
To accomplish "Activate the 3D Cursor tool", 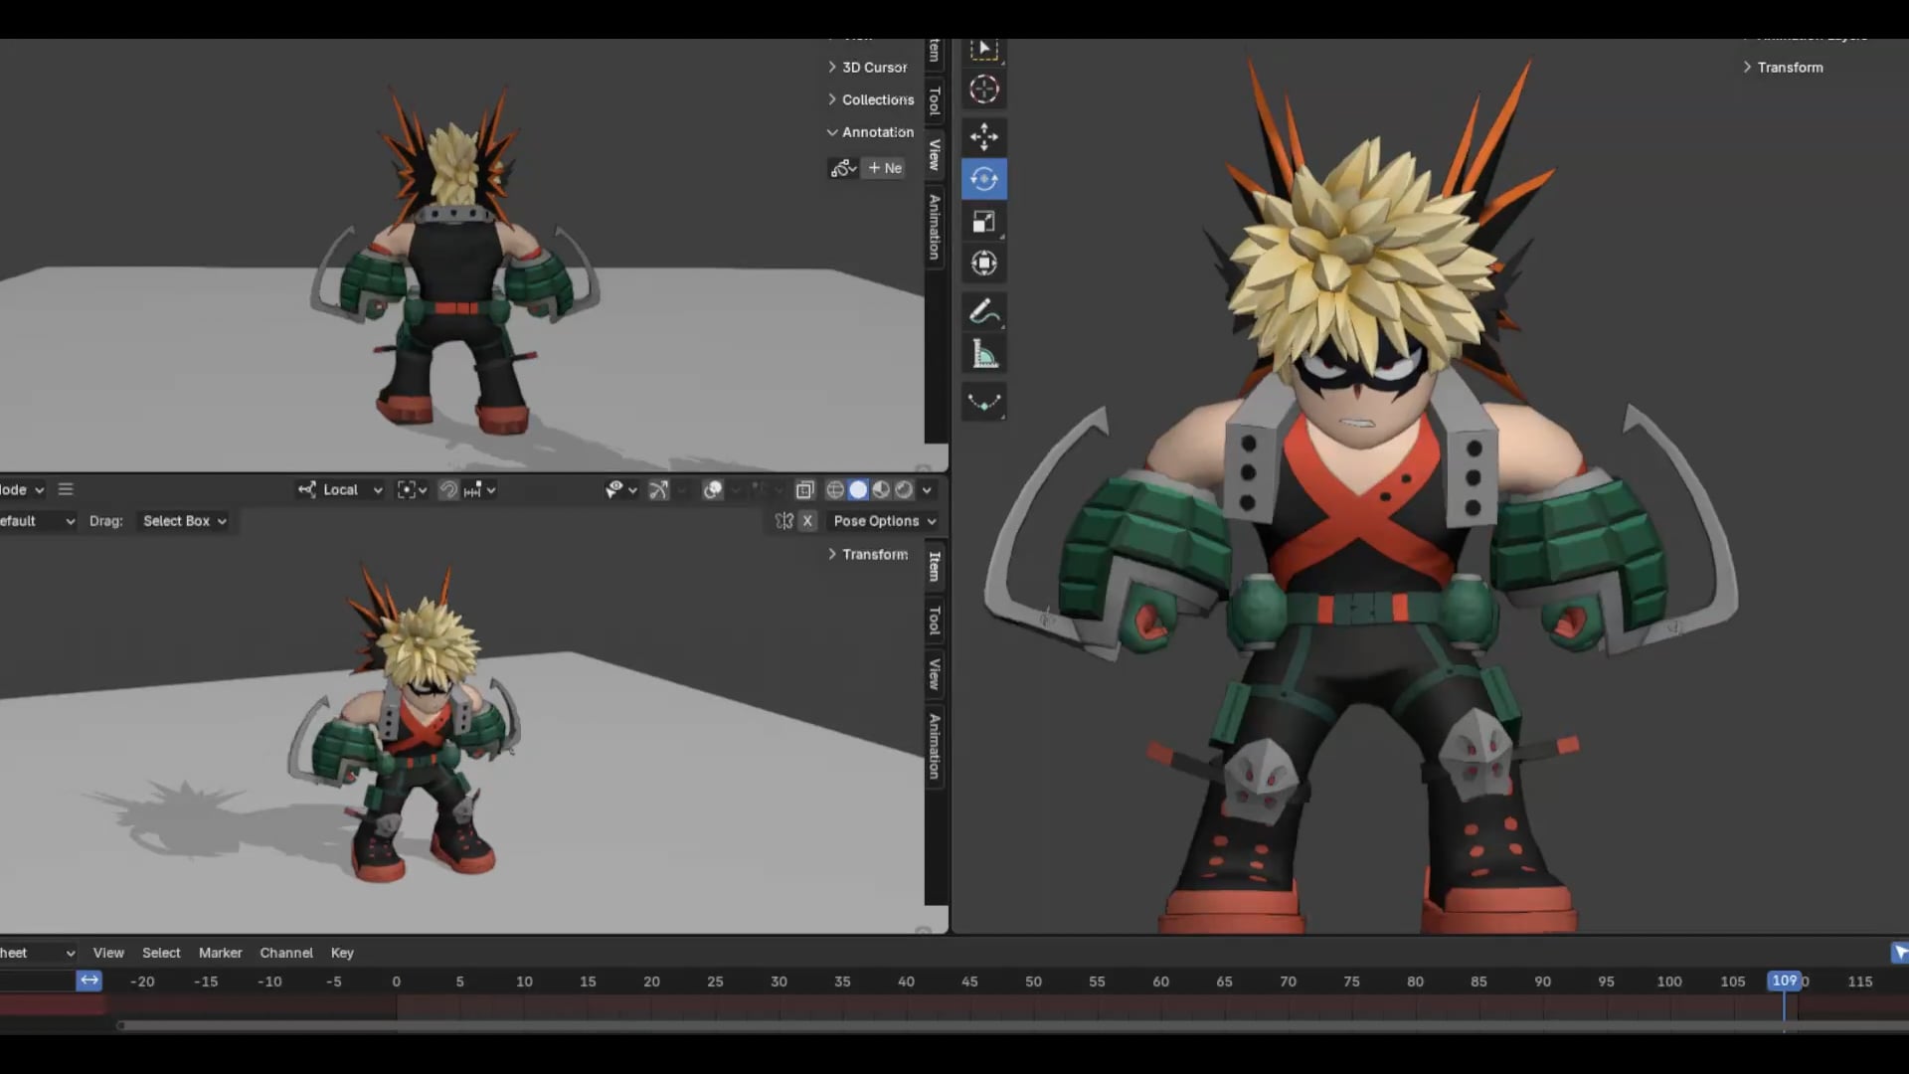I will point(983,89).
